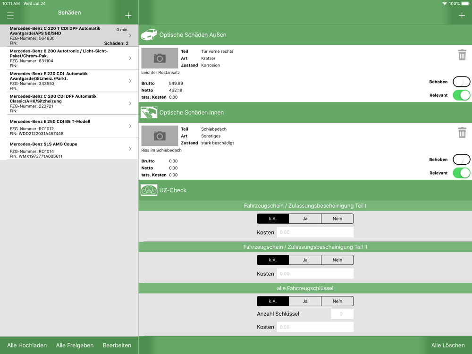Tap Netto value 462.18
The width and height of the screenshot is (472, 354).
pos(176,90)
